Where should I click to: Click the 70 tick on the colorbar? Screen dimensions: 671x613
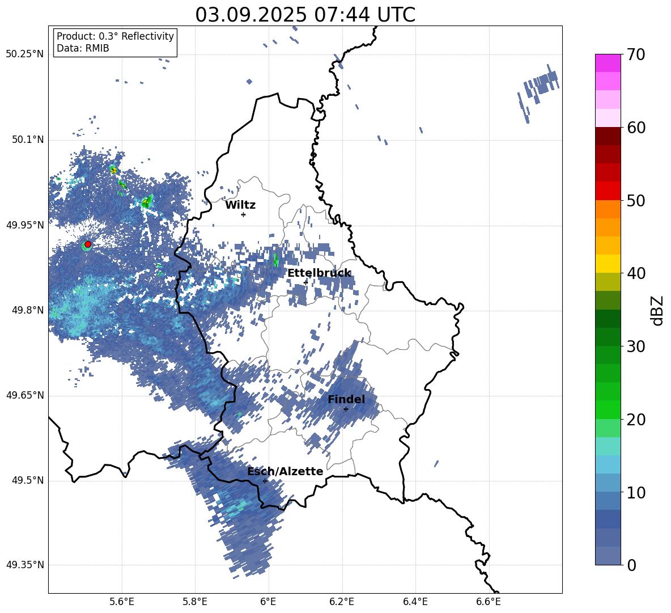(635, 54)
